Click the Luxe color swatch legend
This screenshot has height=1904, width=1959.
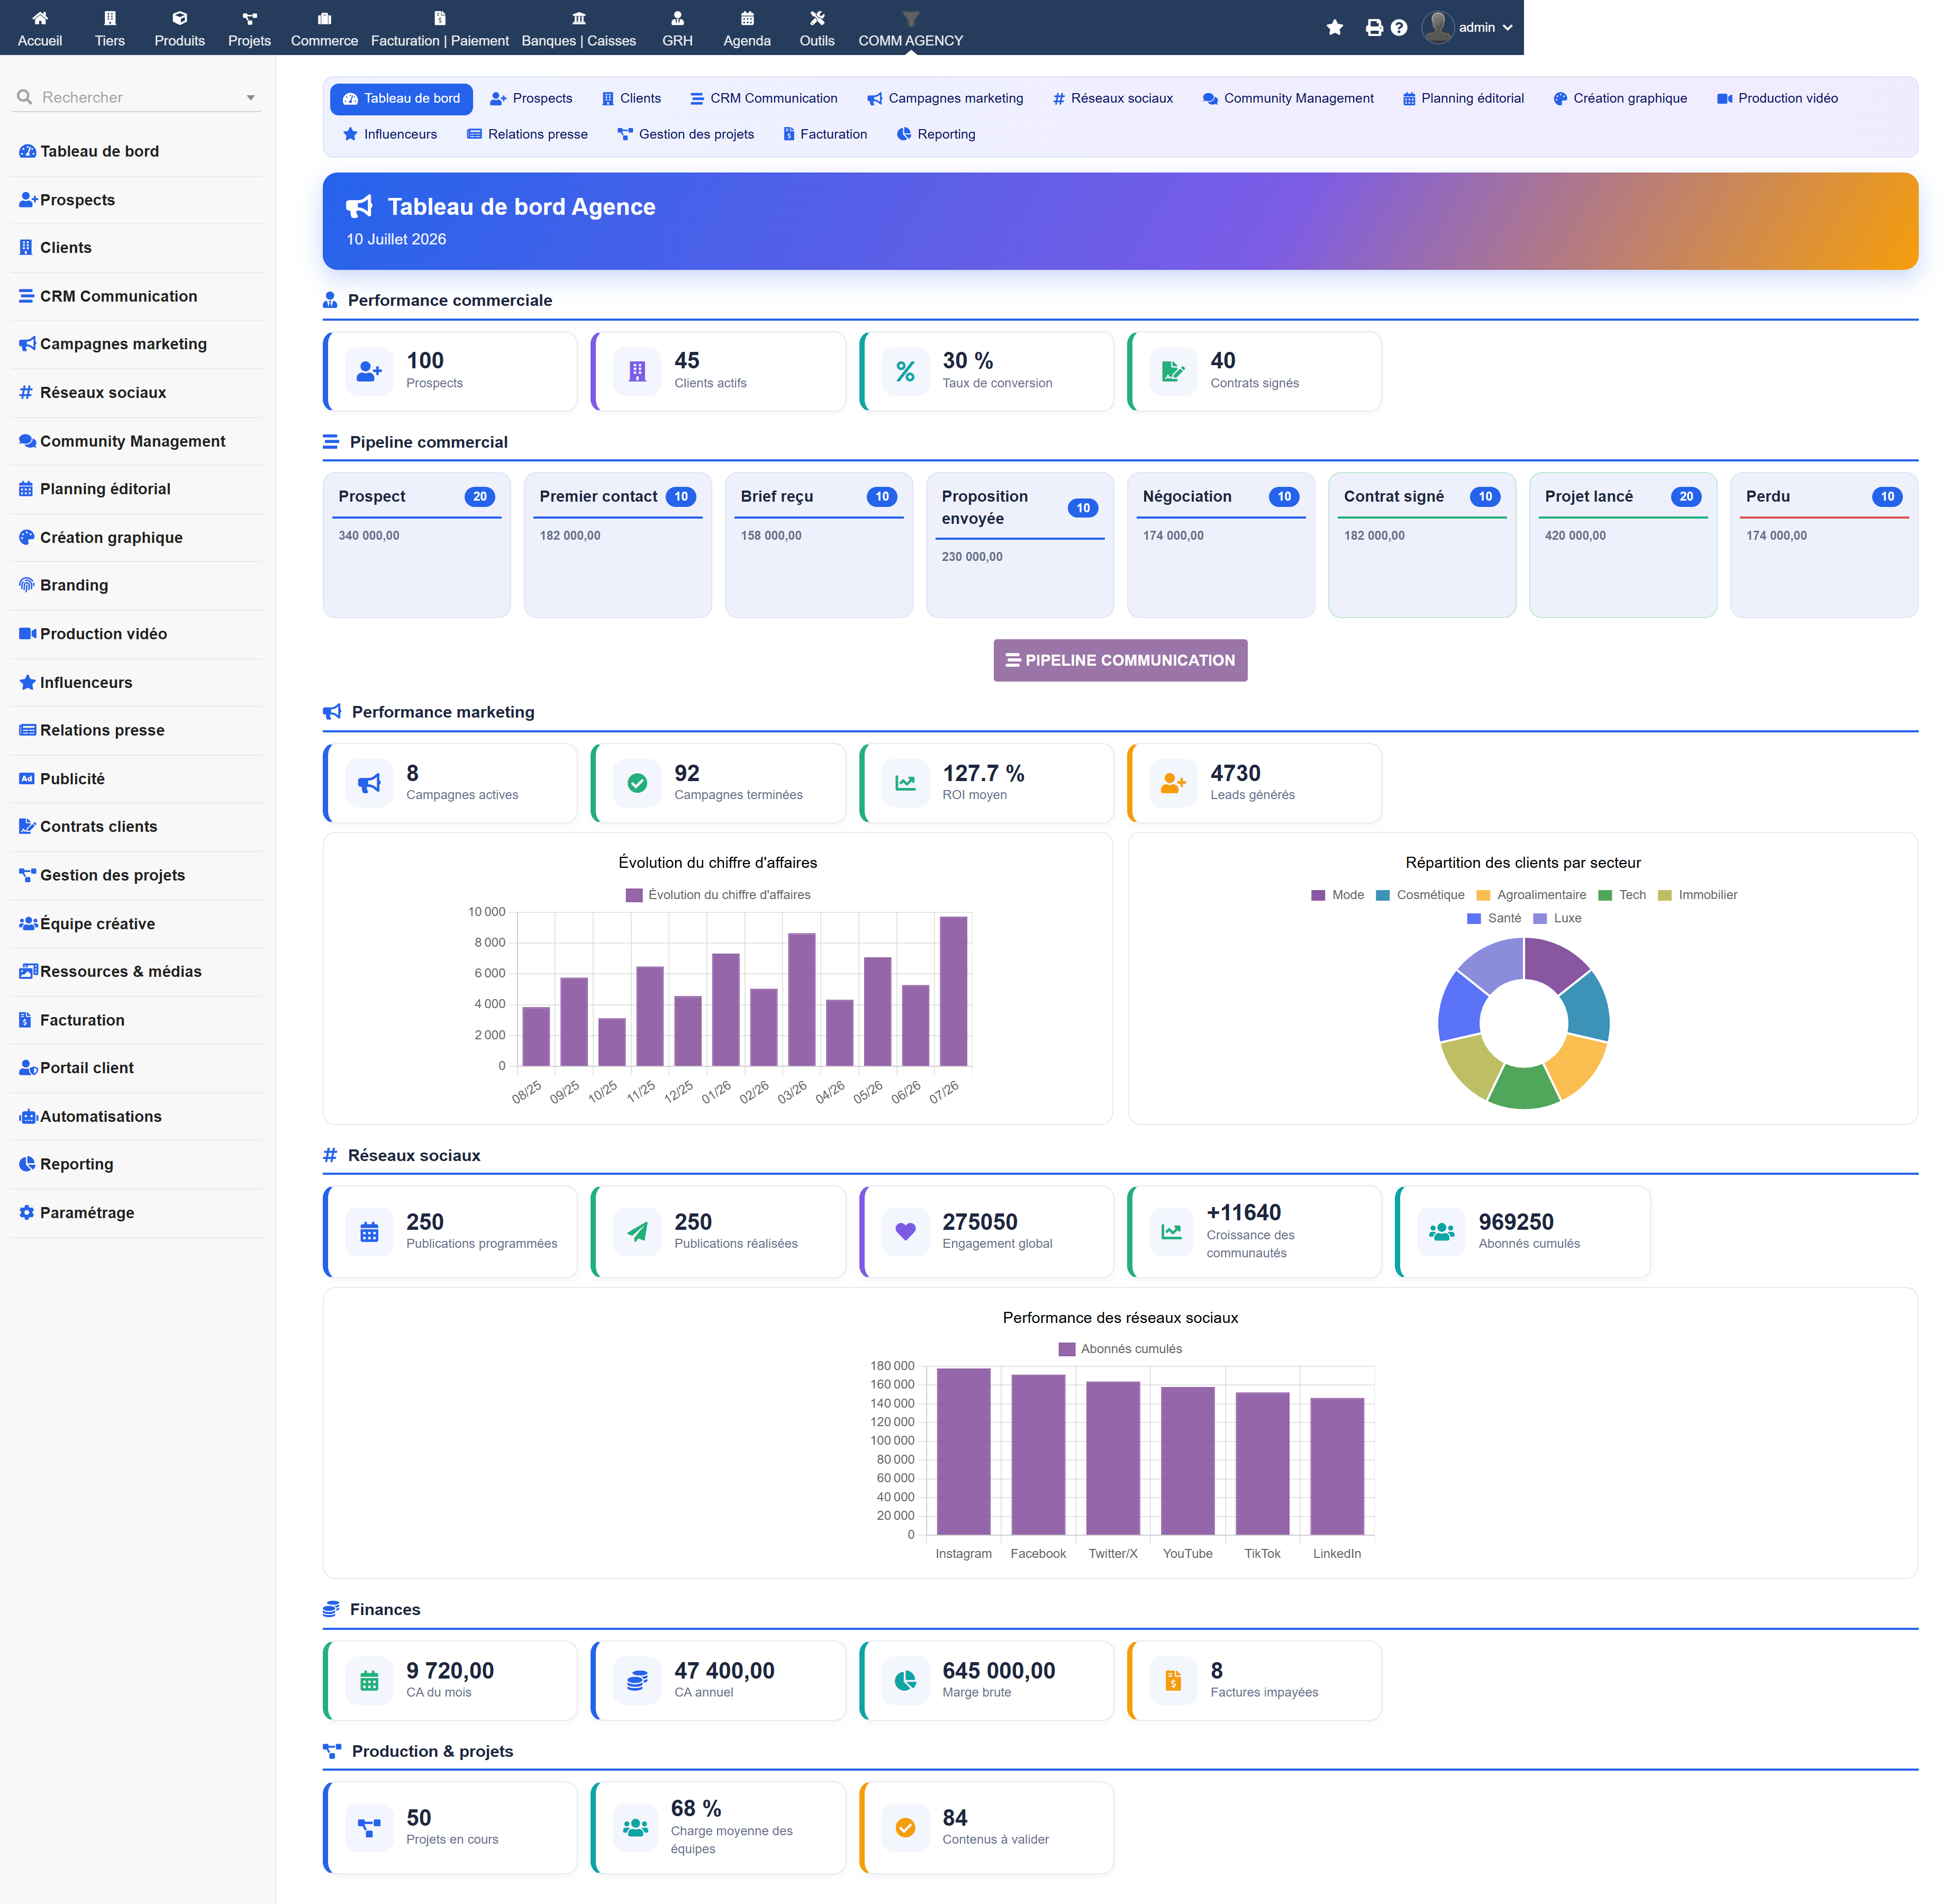click(x=1540, y=918)
